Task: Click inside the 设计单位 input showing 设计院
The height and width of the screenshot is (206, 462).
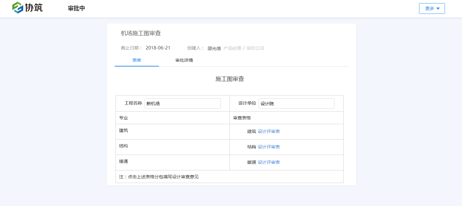Action: pos(296,103)
